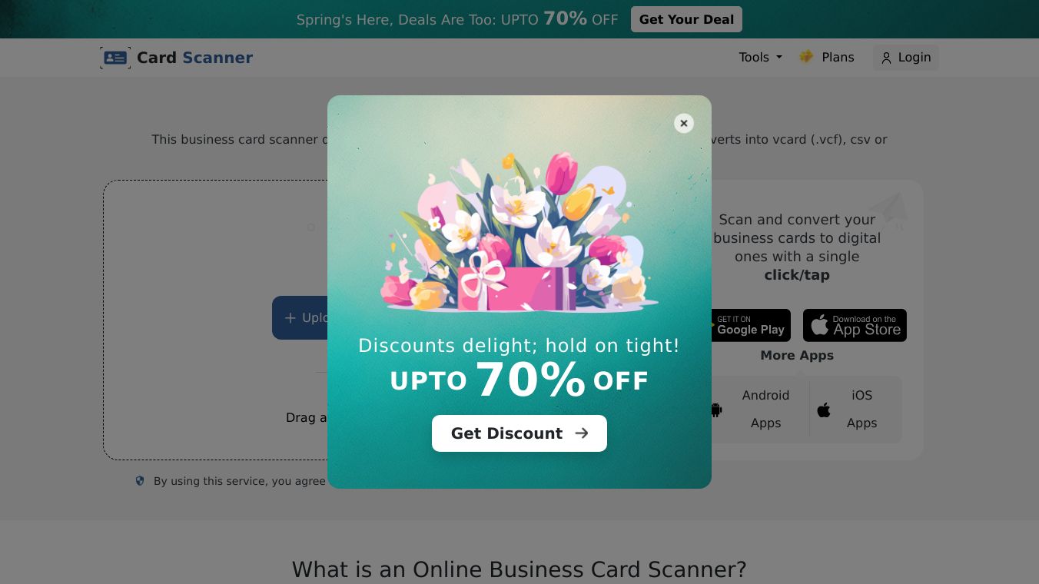Click the Get Discount button
The image size is (1039, 584).
click(519, 433)
